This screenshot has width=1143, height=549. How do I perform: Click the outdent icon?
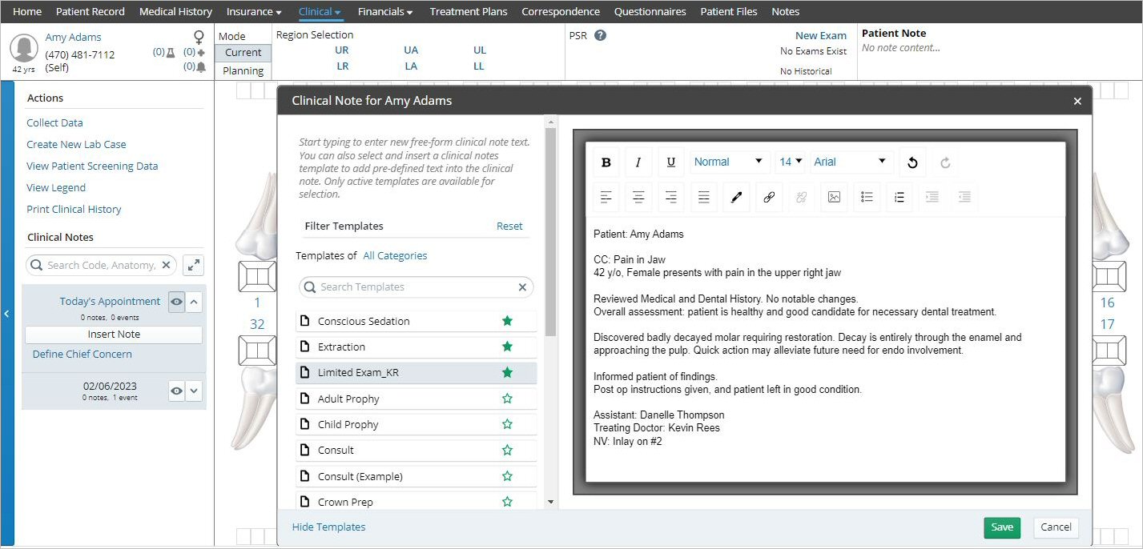pos(964,197)
